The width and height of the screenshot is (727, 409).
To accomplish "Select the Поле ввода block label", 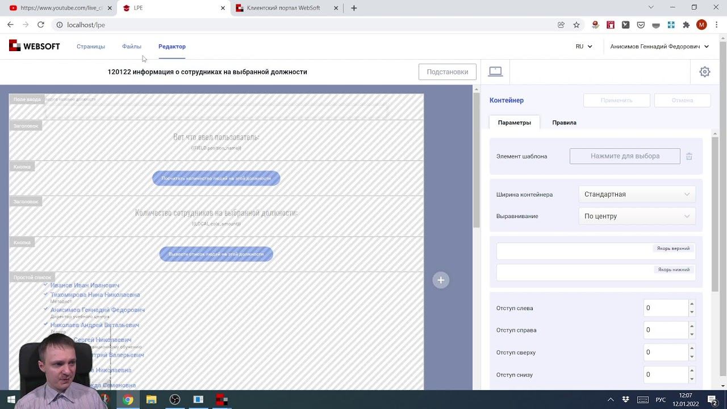I will [27, 99].
